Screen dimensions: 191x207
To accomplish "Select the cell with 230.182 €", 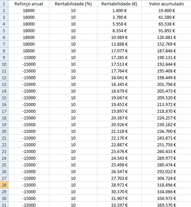I will [166, 124].
